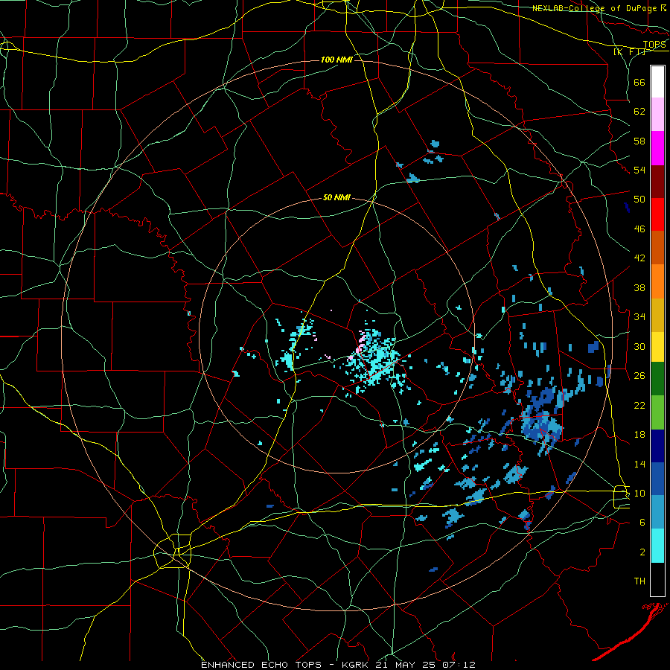Click the cyan legend swatch
Screen dimensions: 670x670
point(657,545)
